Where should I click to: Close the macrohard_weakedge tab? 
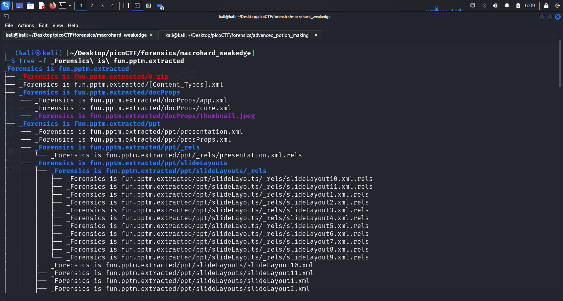pos(151,35)
